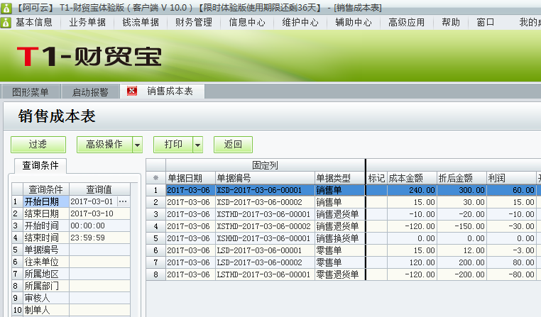Switch to the 启动报警 tab
541x317 pixels.
90,92
